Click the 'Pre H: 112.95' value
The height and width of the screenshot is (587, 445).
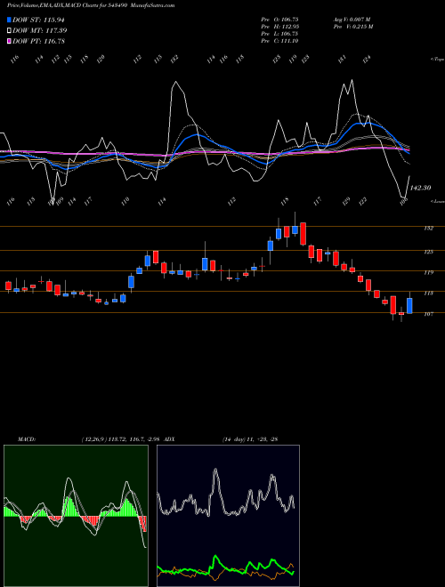279,27
